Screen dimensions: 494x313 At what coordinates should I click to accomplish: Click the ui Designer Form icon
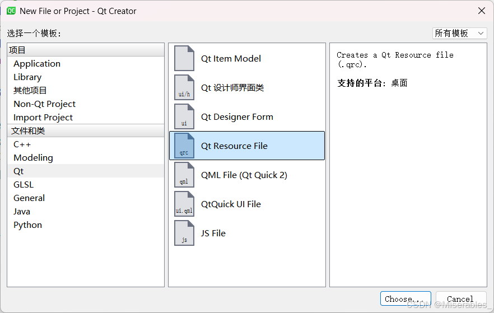pyautogui.click(x=184, y=116)
